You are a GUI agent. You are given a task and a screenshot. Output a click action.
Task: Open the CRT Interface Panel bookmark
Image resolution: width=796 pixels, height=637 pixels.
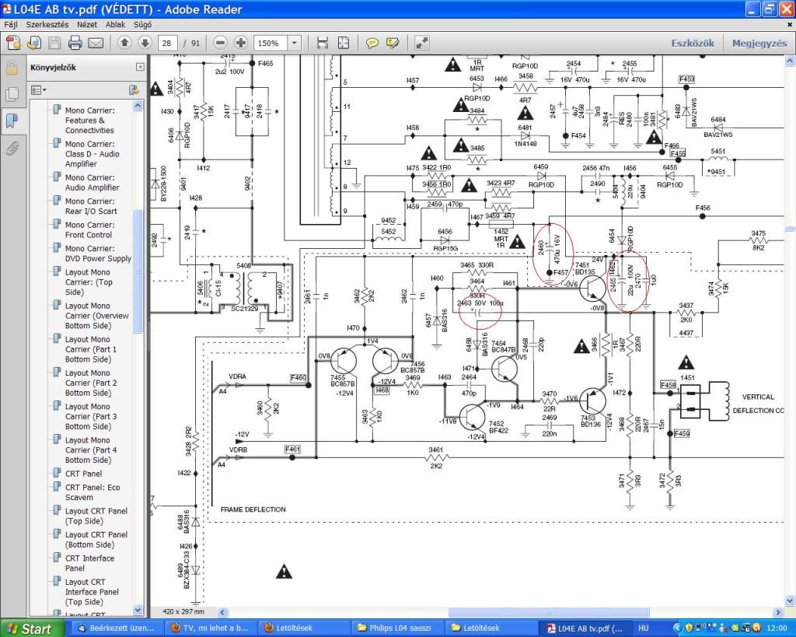click(x=90, y=563)
